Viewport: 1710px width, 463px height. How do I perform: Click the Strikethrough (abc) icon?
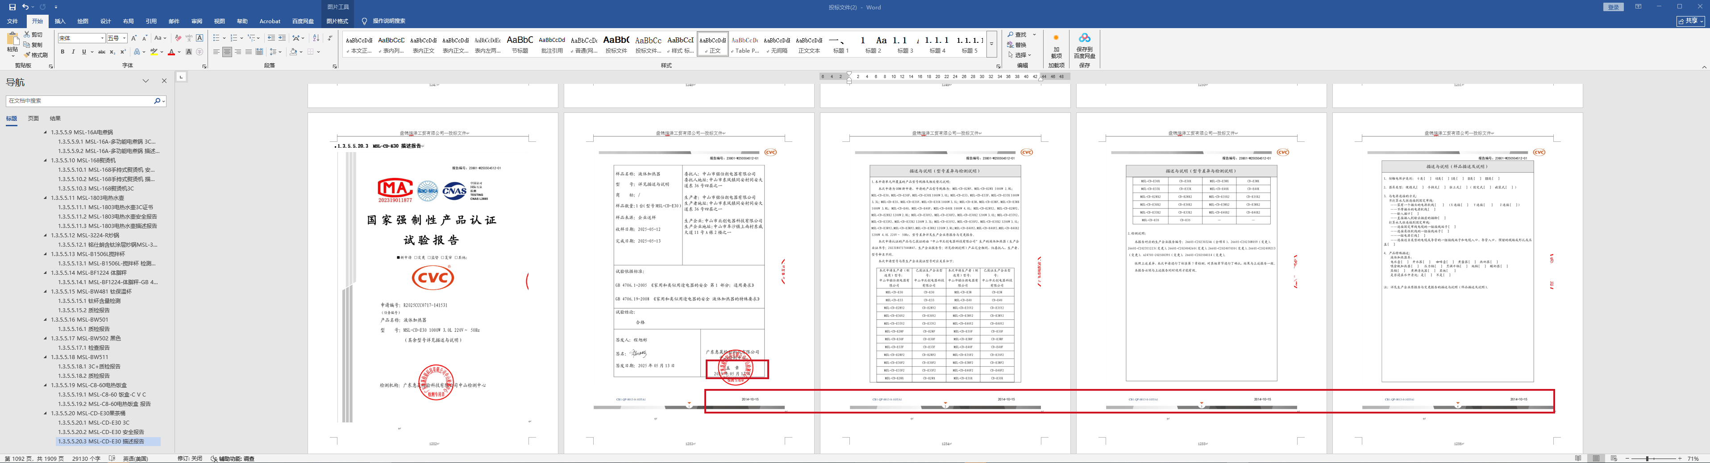(x=102, y=52)
